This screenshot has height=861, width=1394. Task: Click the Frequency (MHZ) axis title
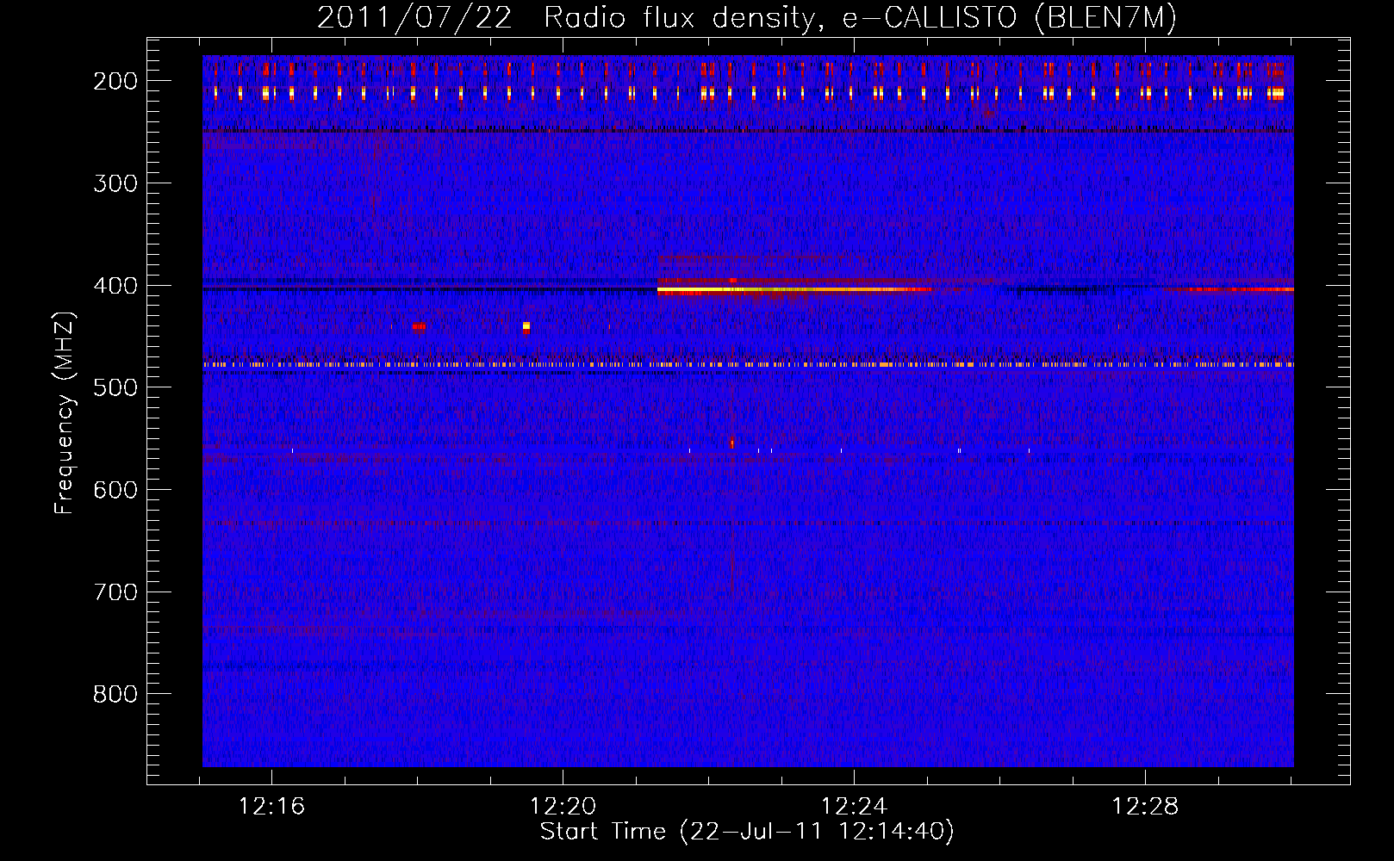65,412
